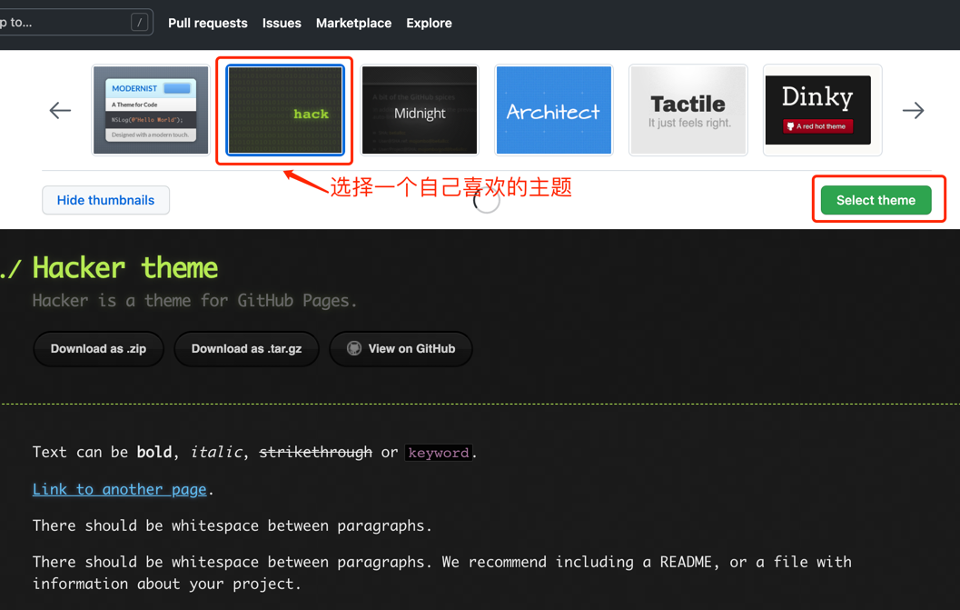Viewport: 960px width, 610px height.
Task: Click the left arrow to scroll themes back
Action: pos(60,110)
